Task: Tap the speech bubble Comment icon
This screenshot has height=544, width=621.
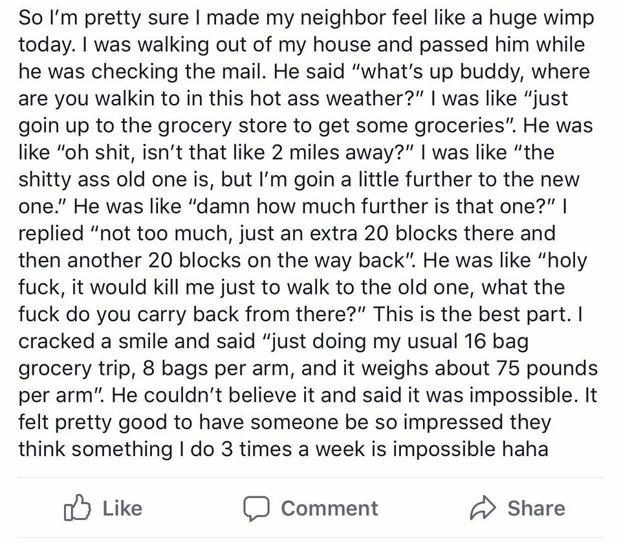Action: point(257,508)
